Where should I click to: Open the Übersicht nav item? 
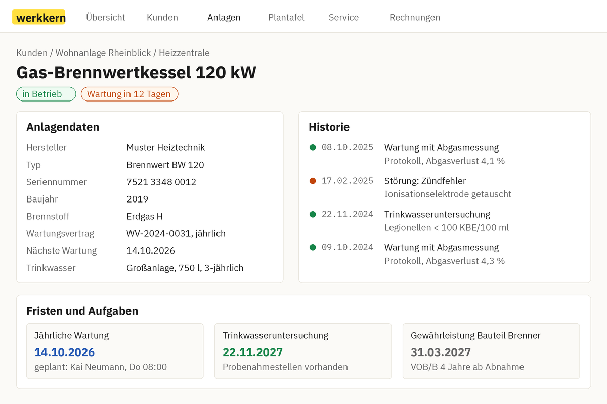pyautogui.click(x=106, y=17)
